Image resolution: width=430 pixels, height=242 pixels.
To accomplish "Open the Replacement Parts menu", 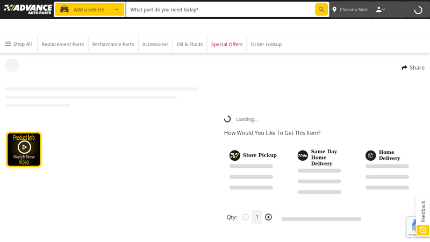I will [62, 44].
